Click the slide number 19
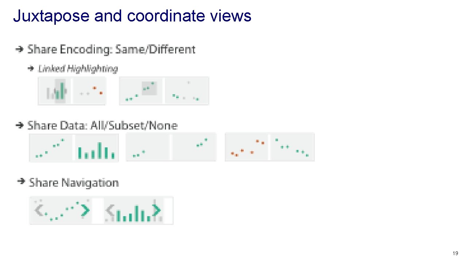 click(455, 253)
